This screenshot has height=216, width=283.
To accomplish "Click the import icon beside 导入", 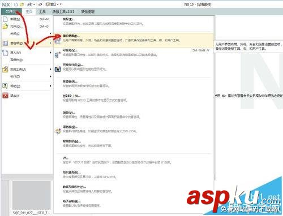I will (x=5, y=53).
